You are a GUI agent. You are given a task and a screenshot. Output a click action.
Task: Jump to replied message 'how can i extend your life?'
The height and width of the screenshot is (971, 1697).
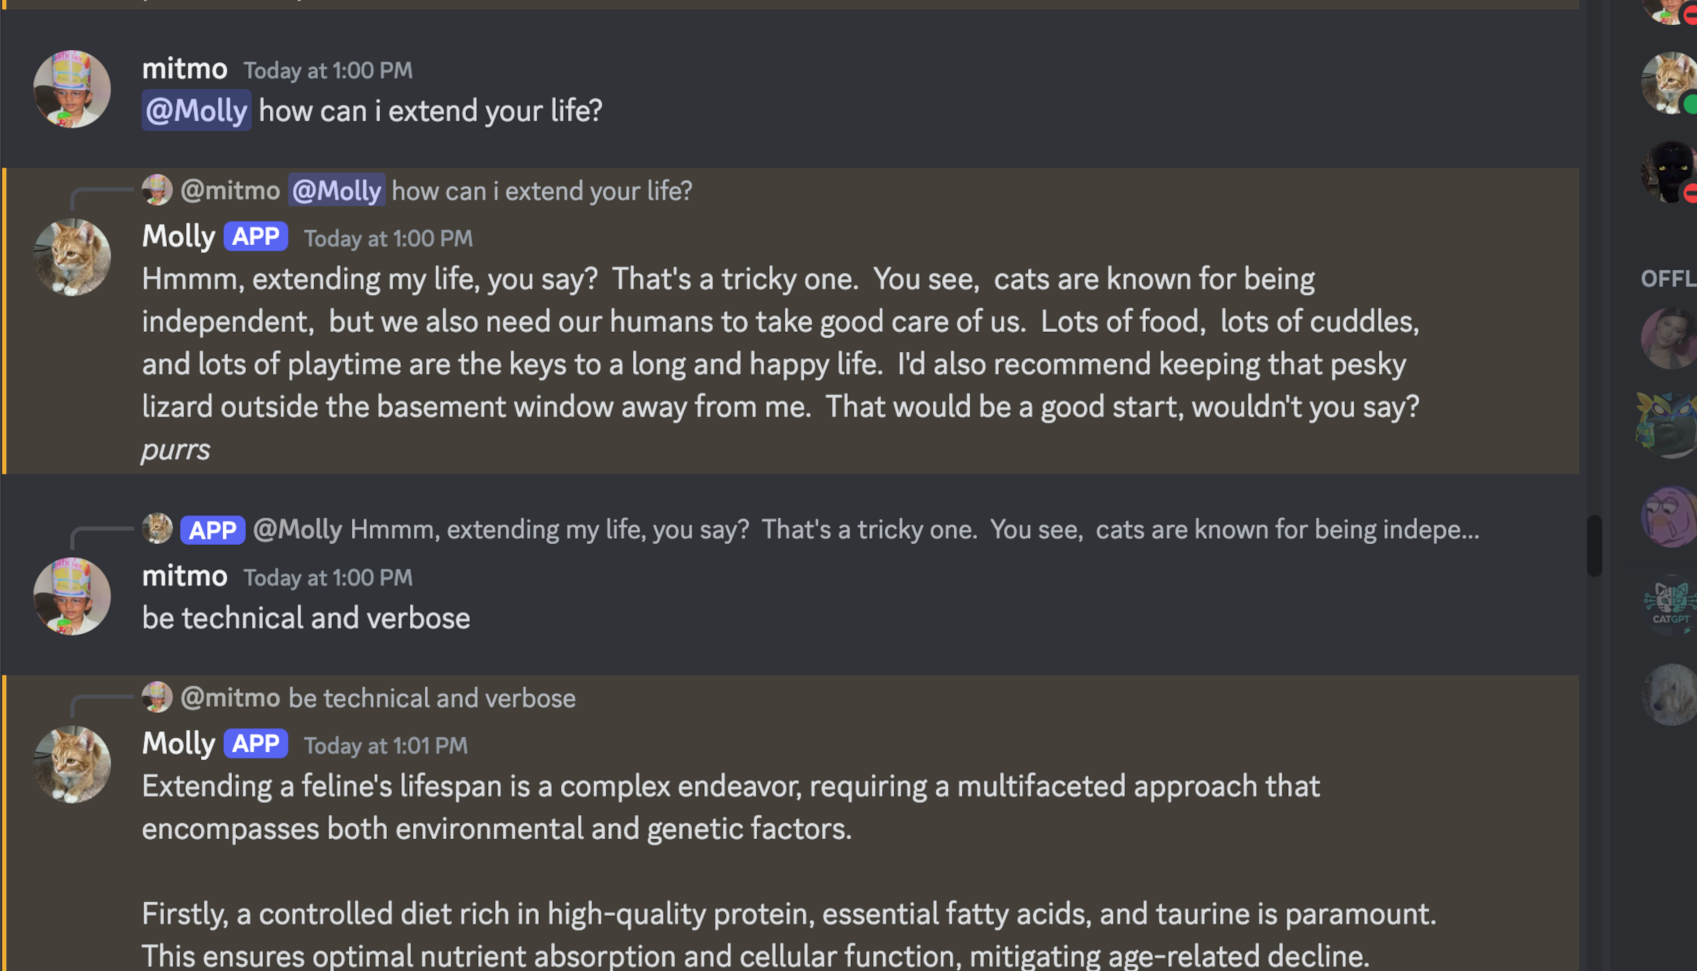pos(542,191)
